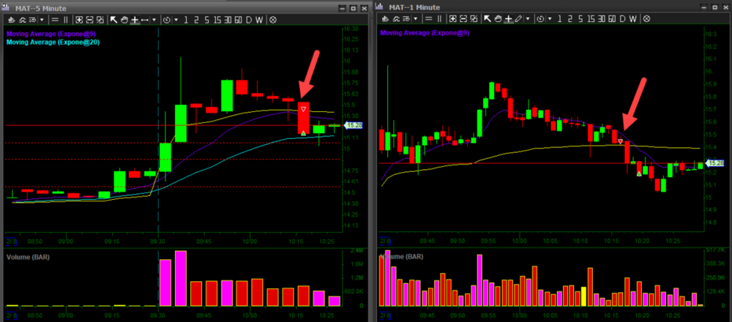Screen dimensions: 732x322
Task: Click the horizontal measure tool in 5 Minute chart
Action: tap(144, 20)
